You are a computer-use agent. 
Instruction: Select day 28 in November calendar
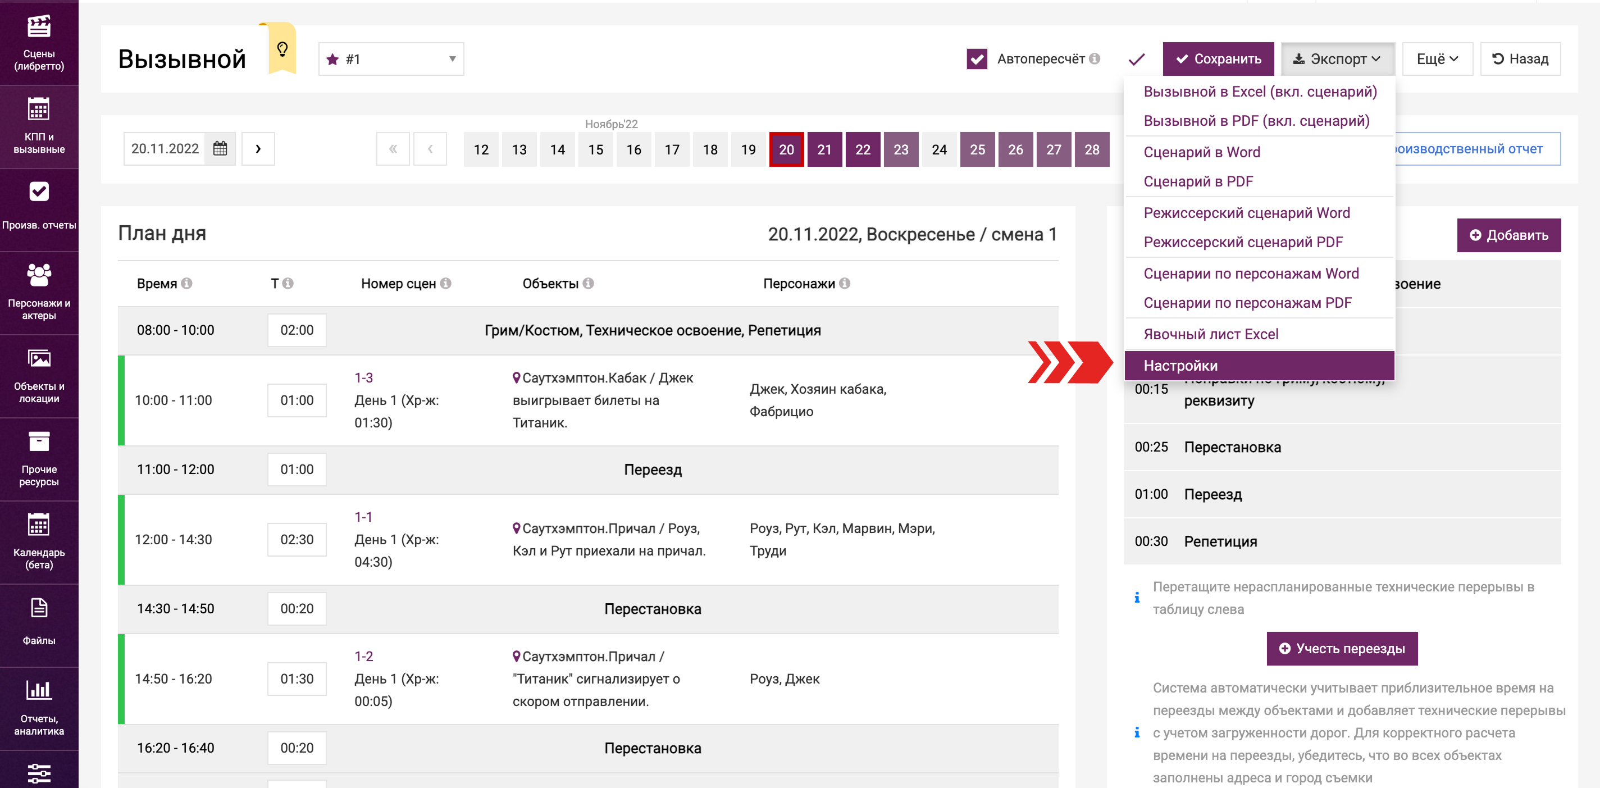[1092, 149]
